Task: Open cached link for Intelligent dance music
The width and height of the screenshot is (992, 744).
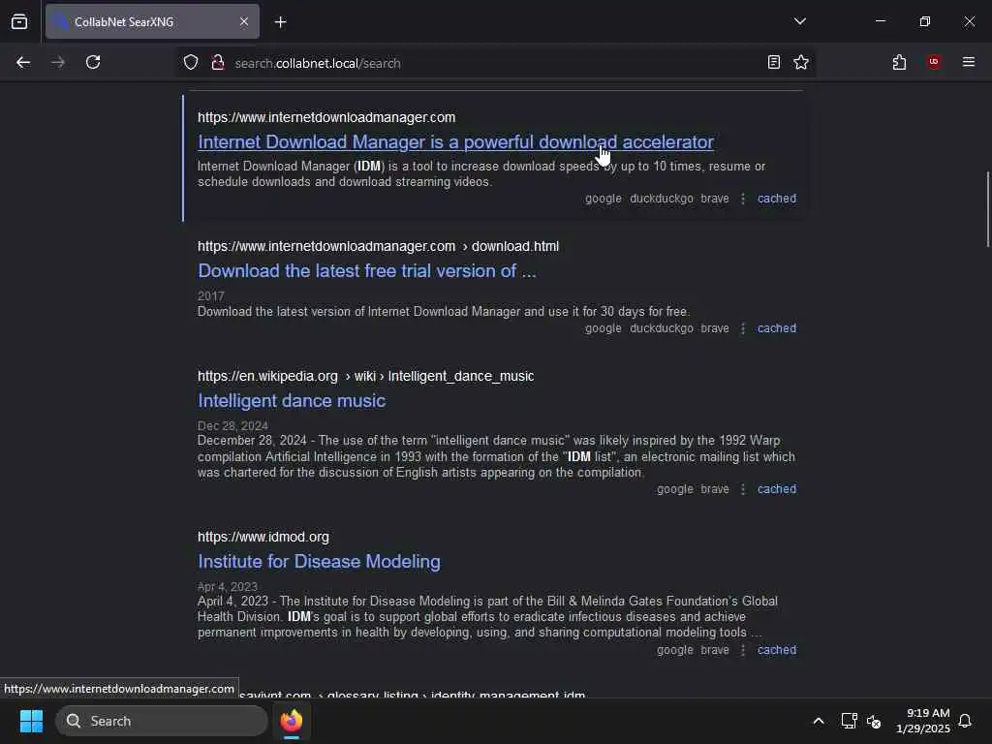Action: [x=777, y=489]
